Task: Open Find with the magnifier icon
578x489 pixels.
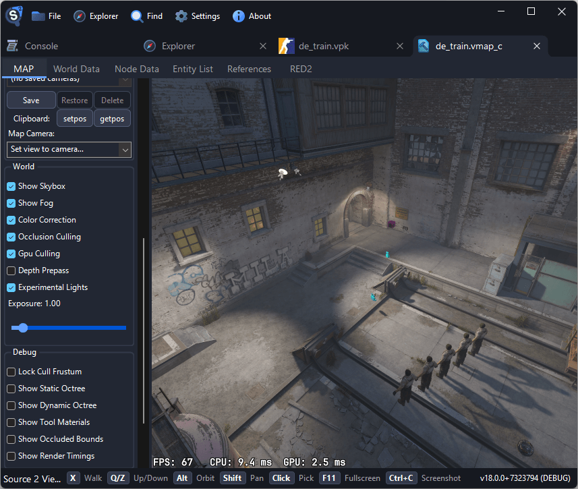Action: pyautogui.click(x=137, y=16)
